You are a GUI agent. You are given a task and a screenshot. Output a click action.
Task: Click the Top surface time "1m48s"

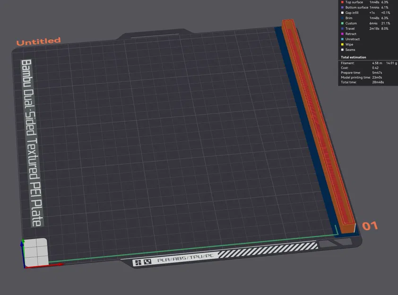[374, 2]
